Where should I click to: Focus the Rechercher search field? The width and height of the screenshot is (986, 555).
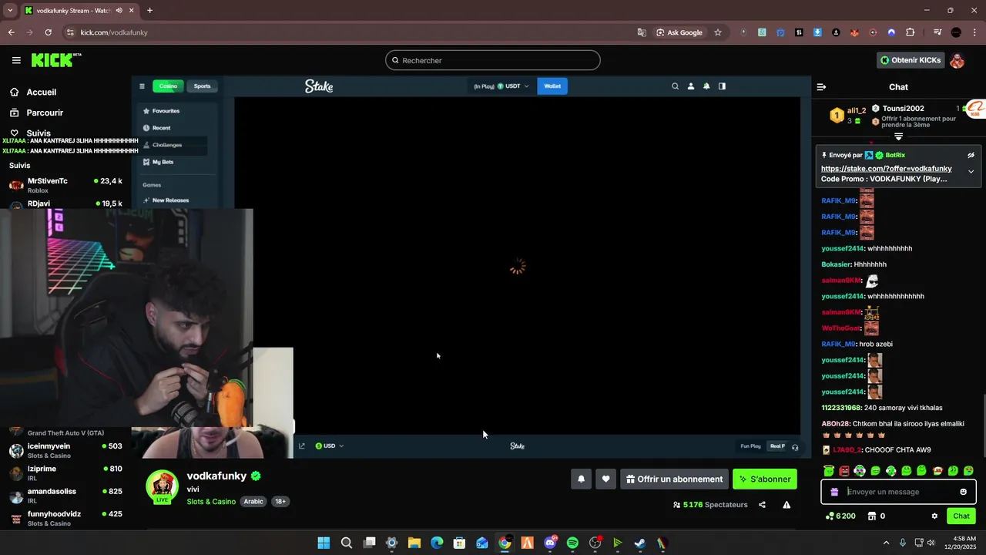[493, 60]
